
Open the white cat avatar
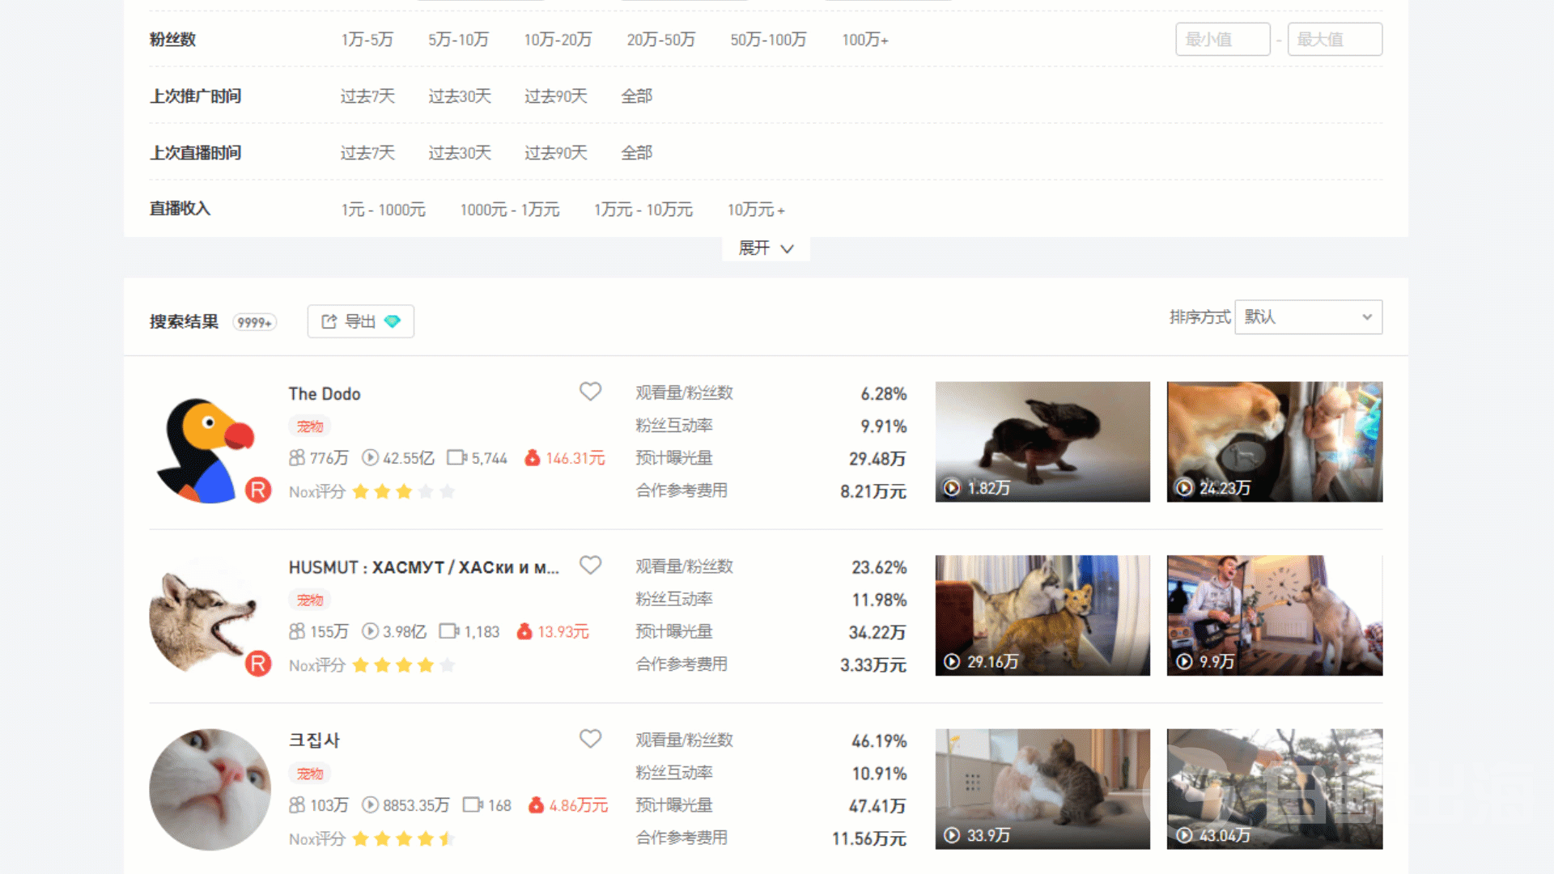210,789
